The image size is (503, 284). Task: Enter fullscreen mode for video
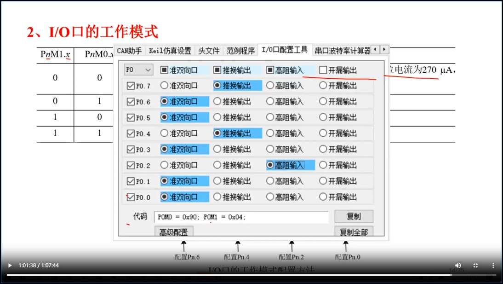click(x=475, y=266)
